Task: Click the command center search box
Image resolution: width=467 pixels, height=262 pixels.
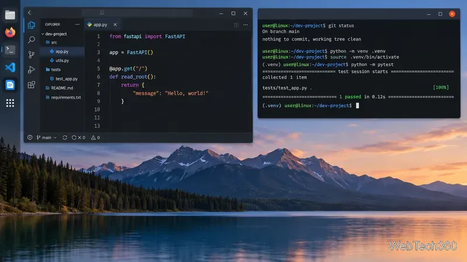Action: click(x=137, y=13)
